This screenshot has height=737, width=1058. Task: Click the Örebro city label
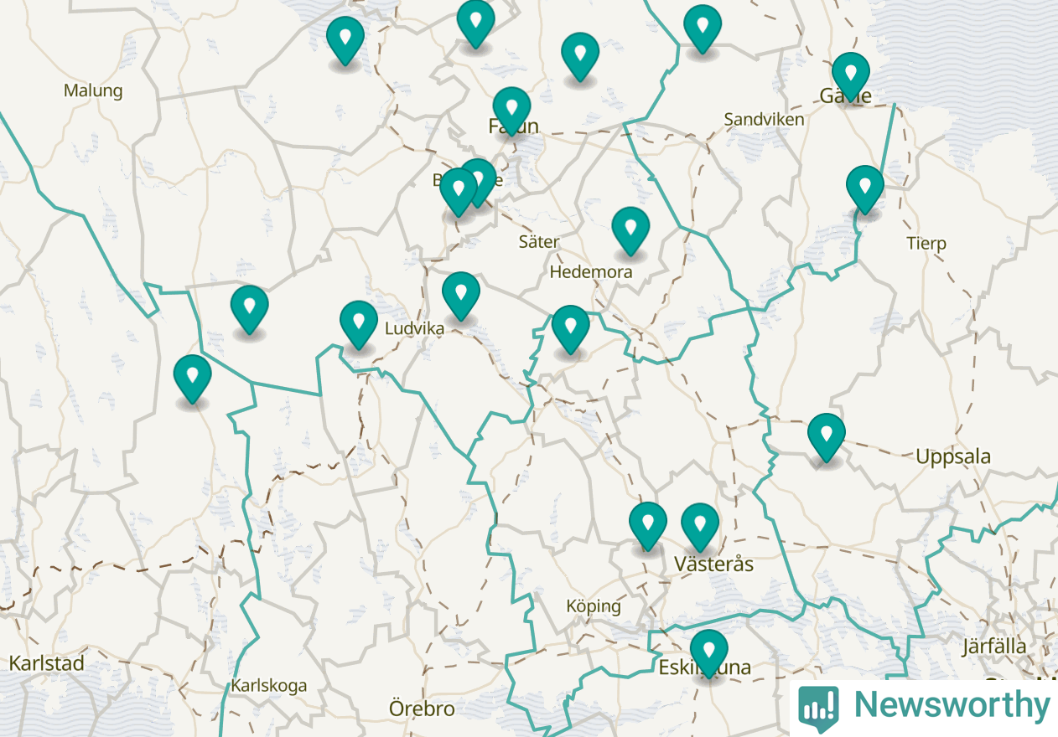(x=422, y=709)
